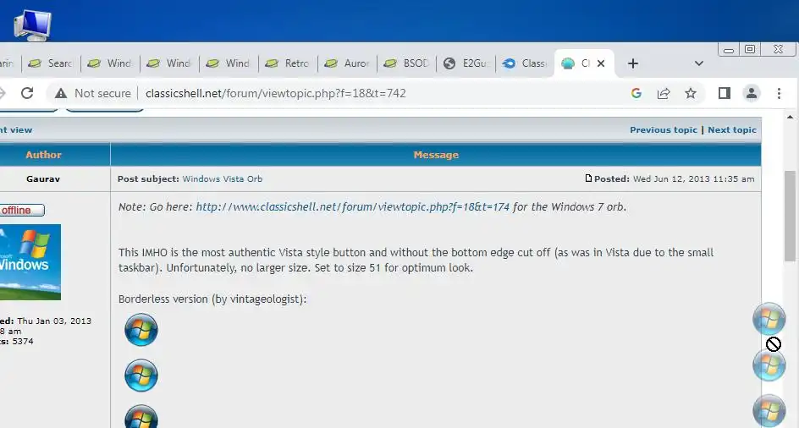799x428 pixels.
Task: Click the offline status badge
Action: coord(21,210)
